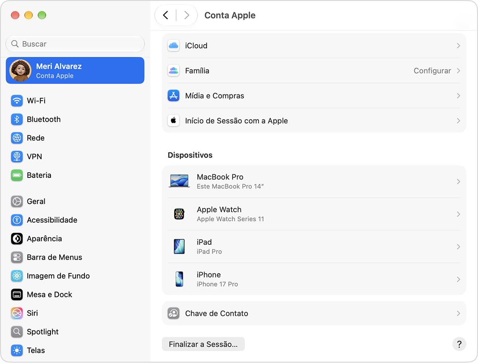Click Meri Alvarez avatar picture

point(20,70)
